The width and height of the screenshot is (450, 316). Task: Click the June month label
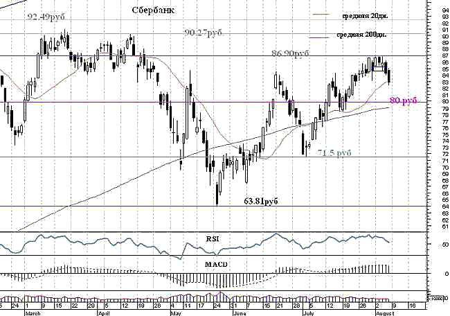(239, 313)
